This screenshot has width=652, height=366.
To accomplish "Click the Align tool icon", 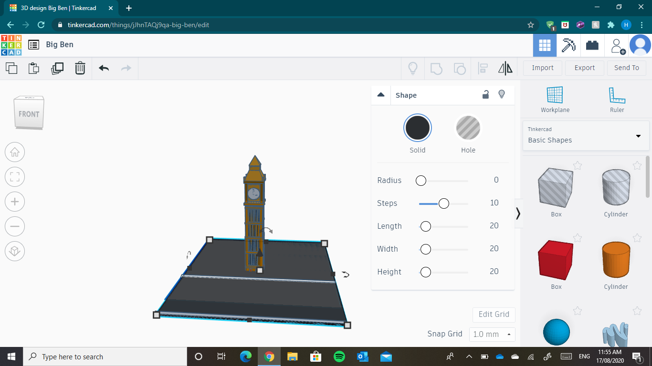I will click(x=483, y=69).
